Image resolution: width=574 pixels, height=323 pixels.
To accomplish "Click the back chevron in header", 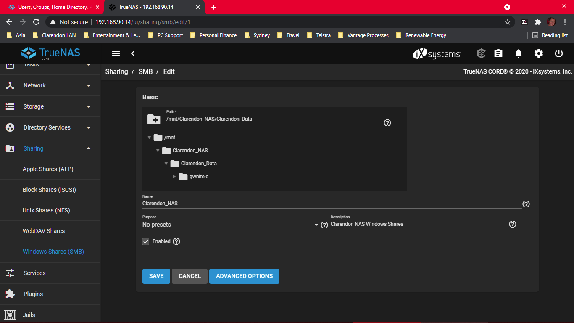I will click(x=133, y=53).
